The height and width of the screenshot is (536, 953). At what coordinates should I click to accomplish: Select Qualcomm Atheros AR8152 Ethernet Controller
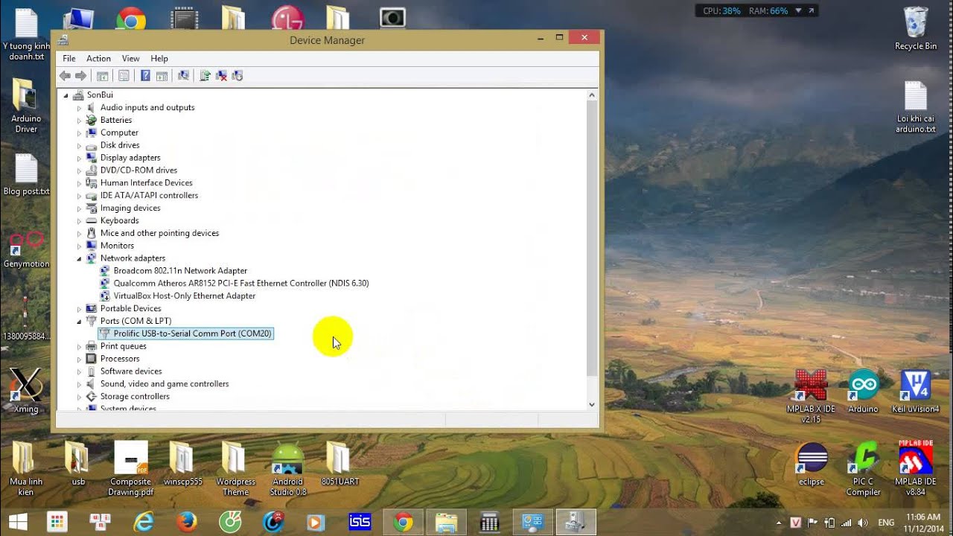point(241,284)
